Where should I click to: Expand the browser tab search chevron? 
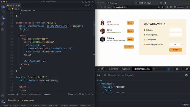click(x=187, y=3)
